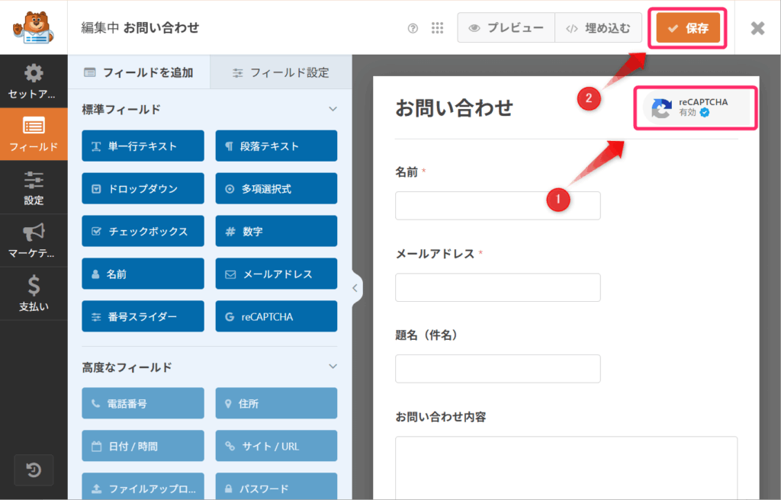The height and width of the screenshot is (500, 781).
Task: Switch to フィールドを追加 tab
Action: pyautogui.click(x=139, y=72)
